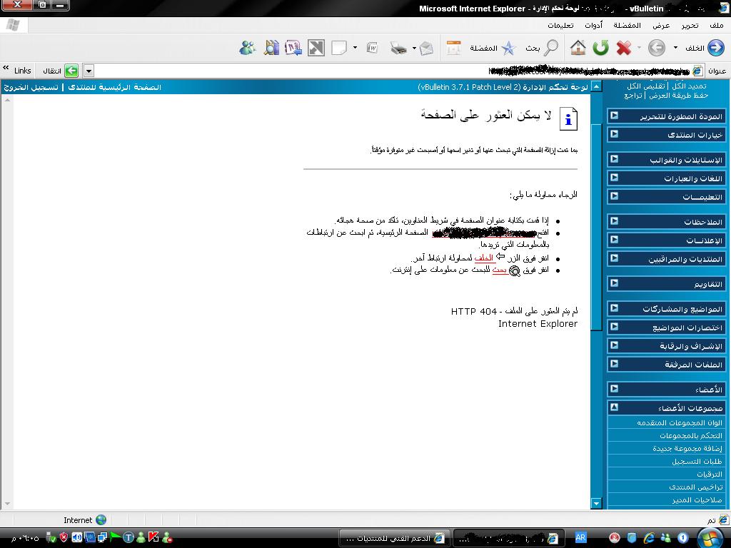Open Search with the magnifier icon
Viewport: 731px width, 548px height.
pyautogui.click(x=551, y=48)
